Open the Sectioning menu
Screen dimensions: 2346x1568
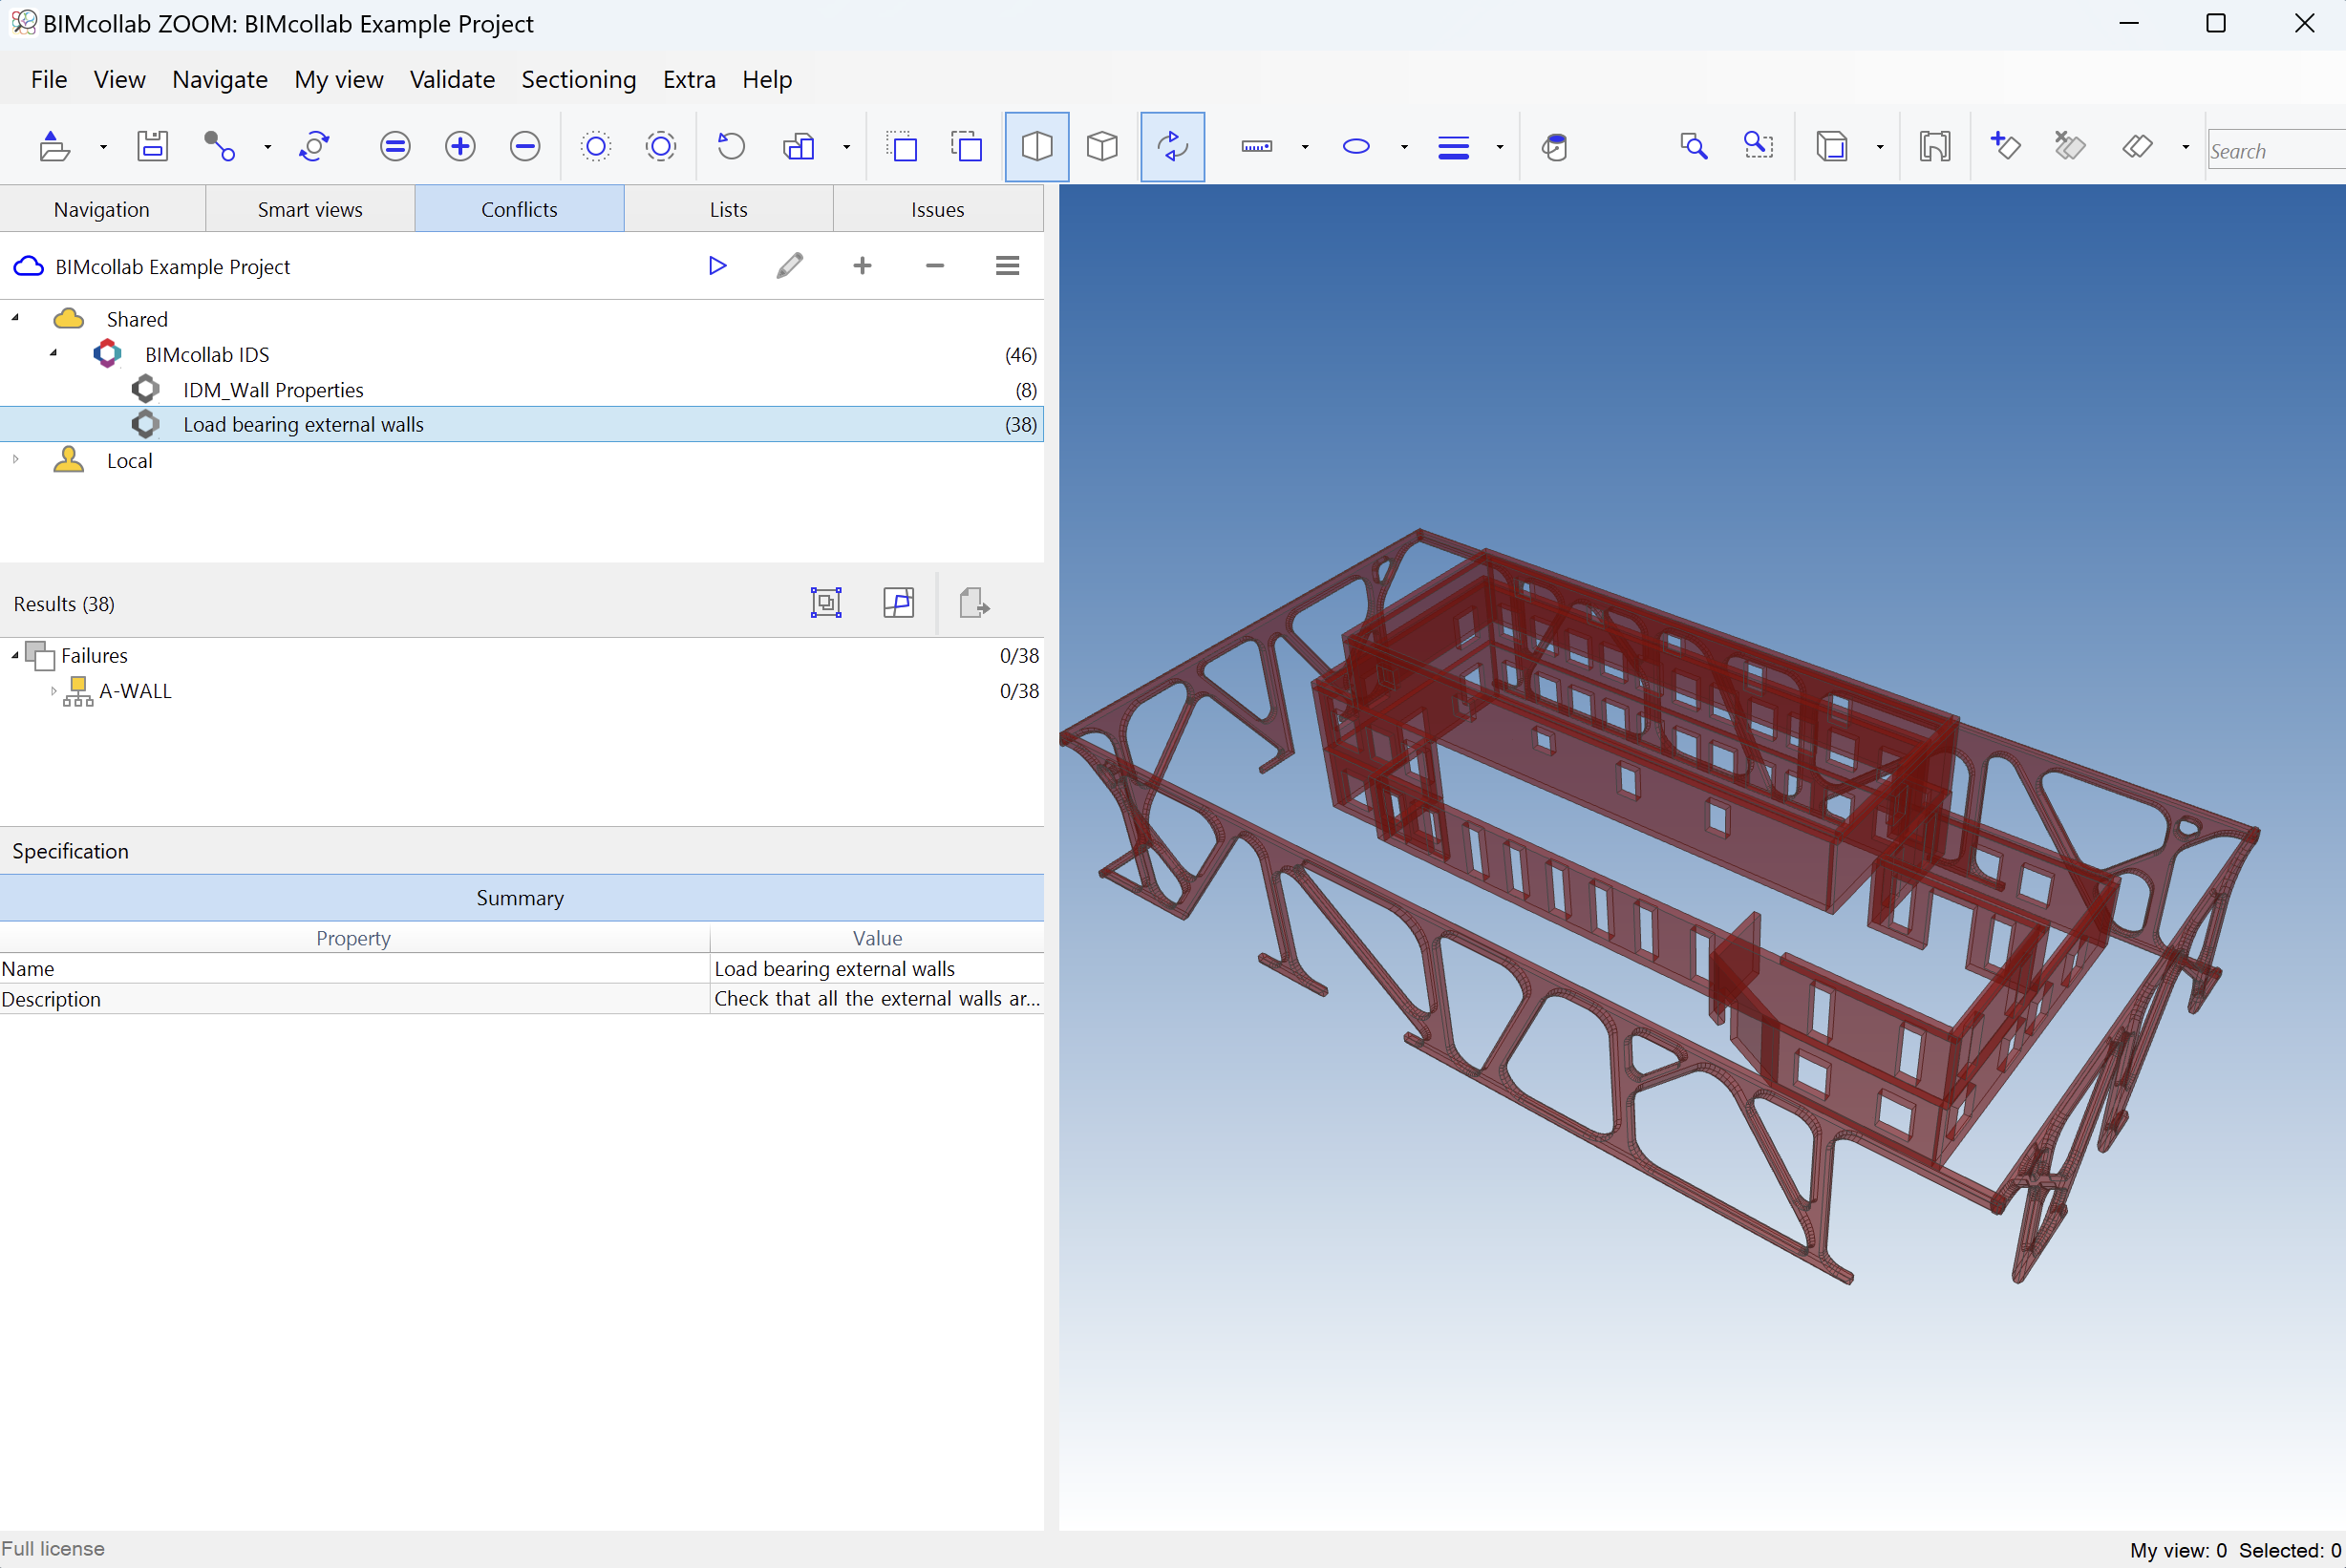(579, 79)
